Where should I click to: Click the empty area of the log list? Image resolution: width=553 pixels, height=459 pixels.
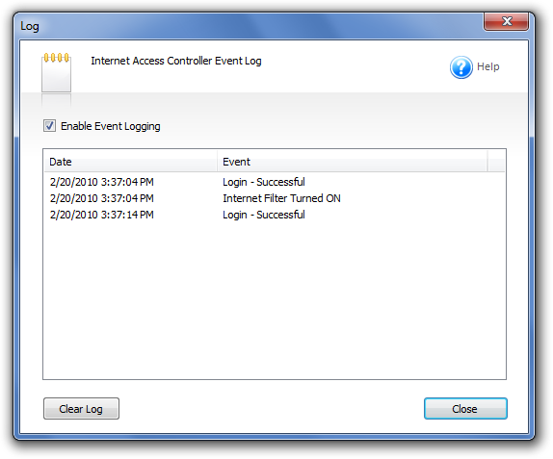(x=275, y=299)
